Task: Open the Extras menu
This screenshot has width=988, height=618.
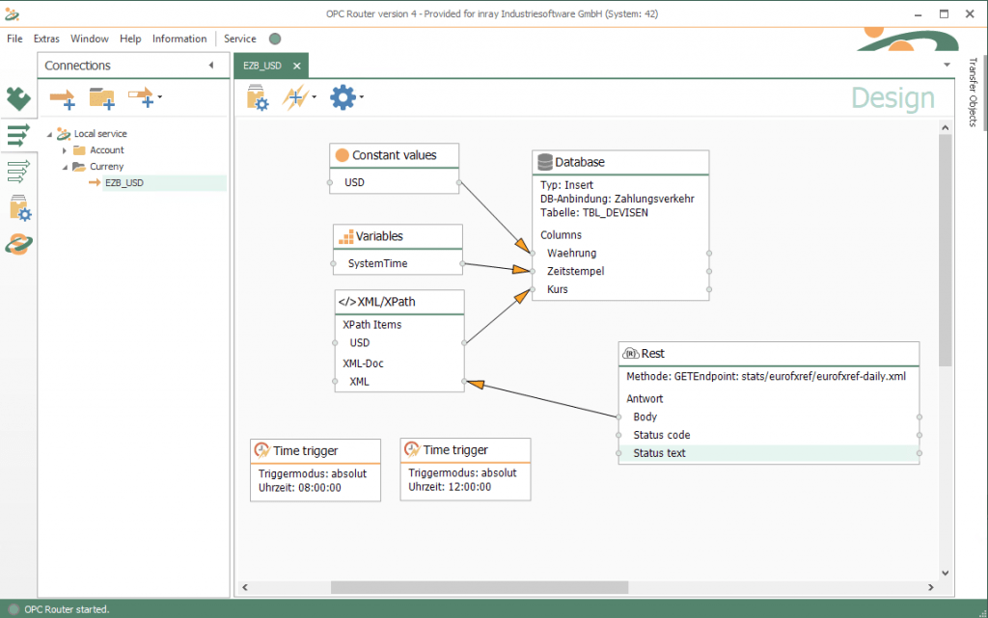Action: tap(46, 39)
